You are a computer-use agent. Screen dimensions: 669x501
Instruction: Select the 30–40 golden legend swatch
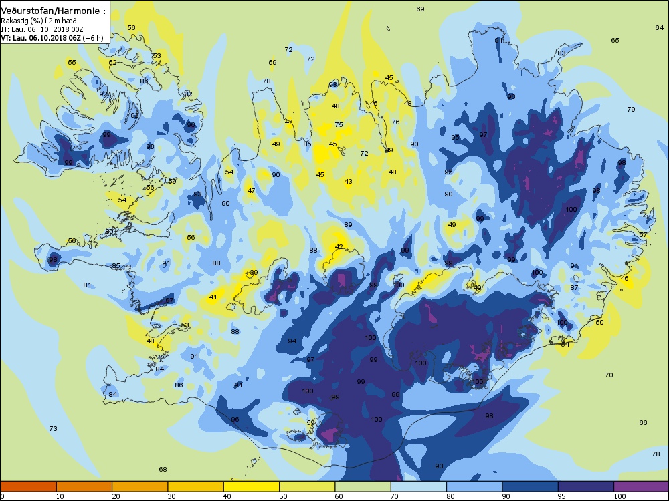tap(196, 486)
